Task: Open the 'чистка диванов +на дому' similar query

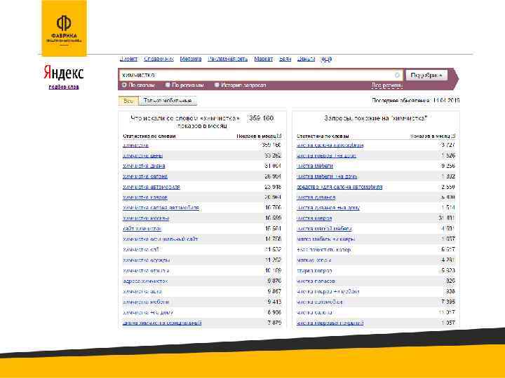Action: [x=328, y=208]
